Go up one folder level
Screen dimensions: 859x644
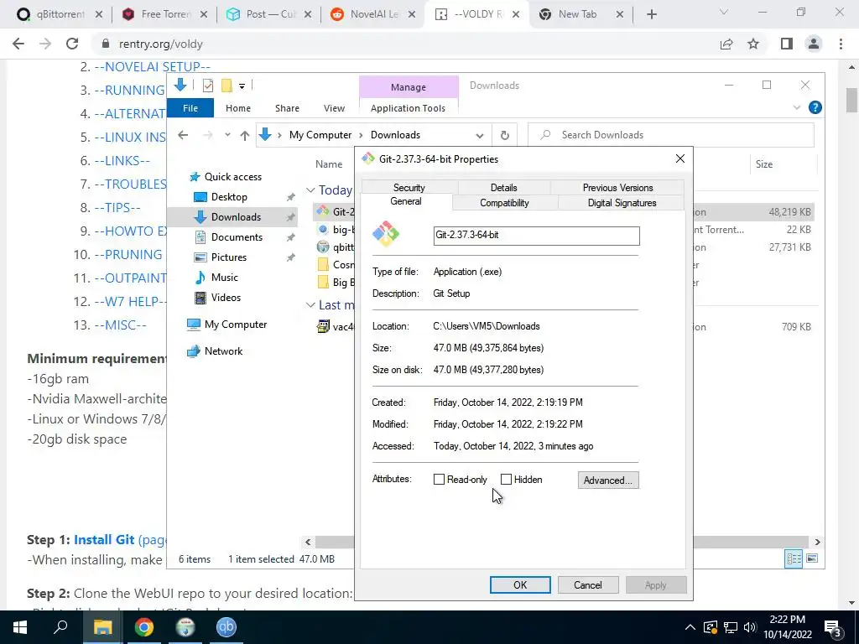click(x=244, y=135)
